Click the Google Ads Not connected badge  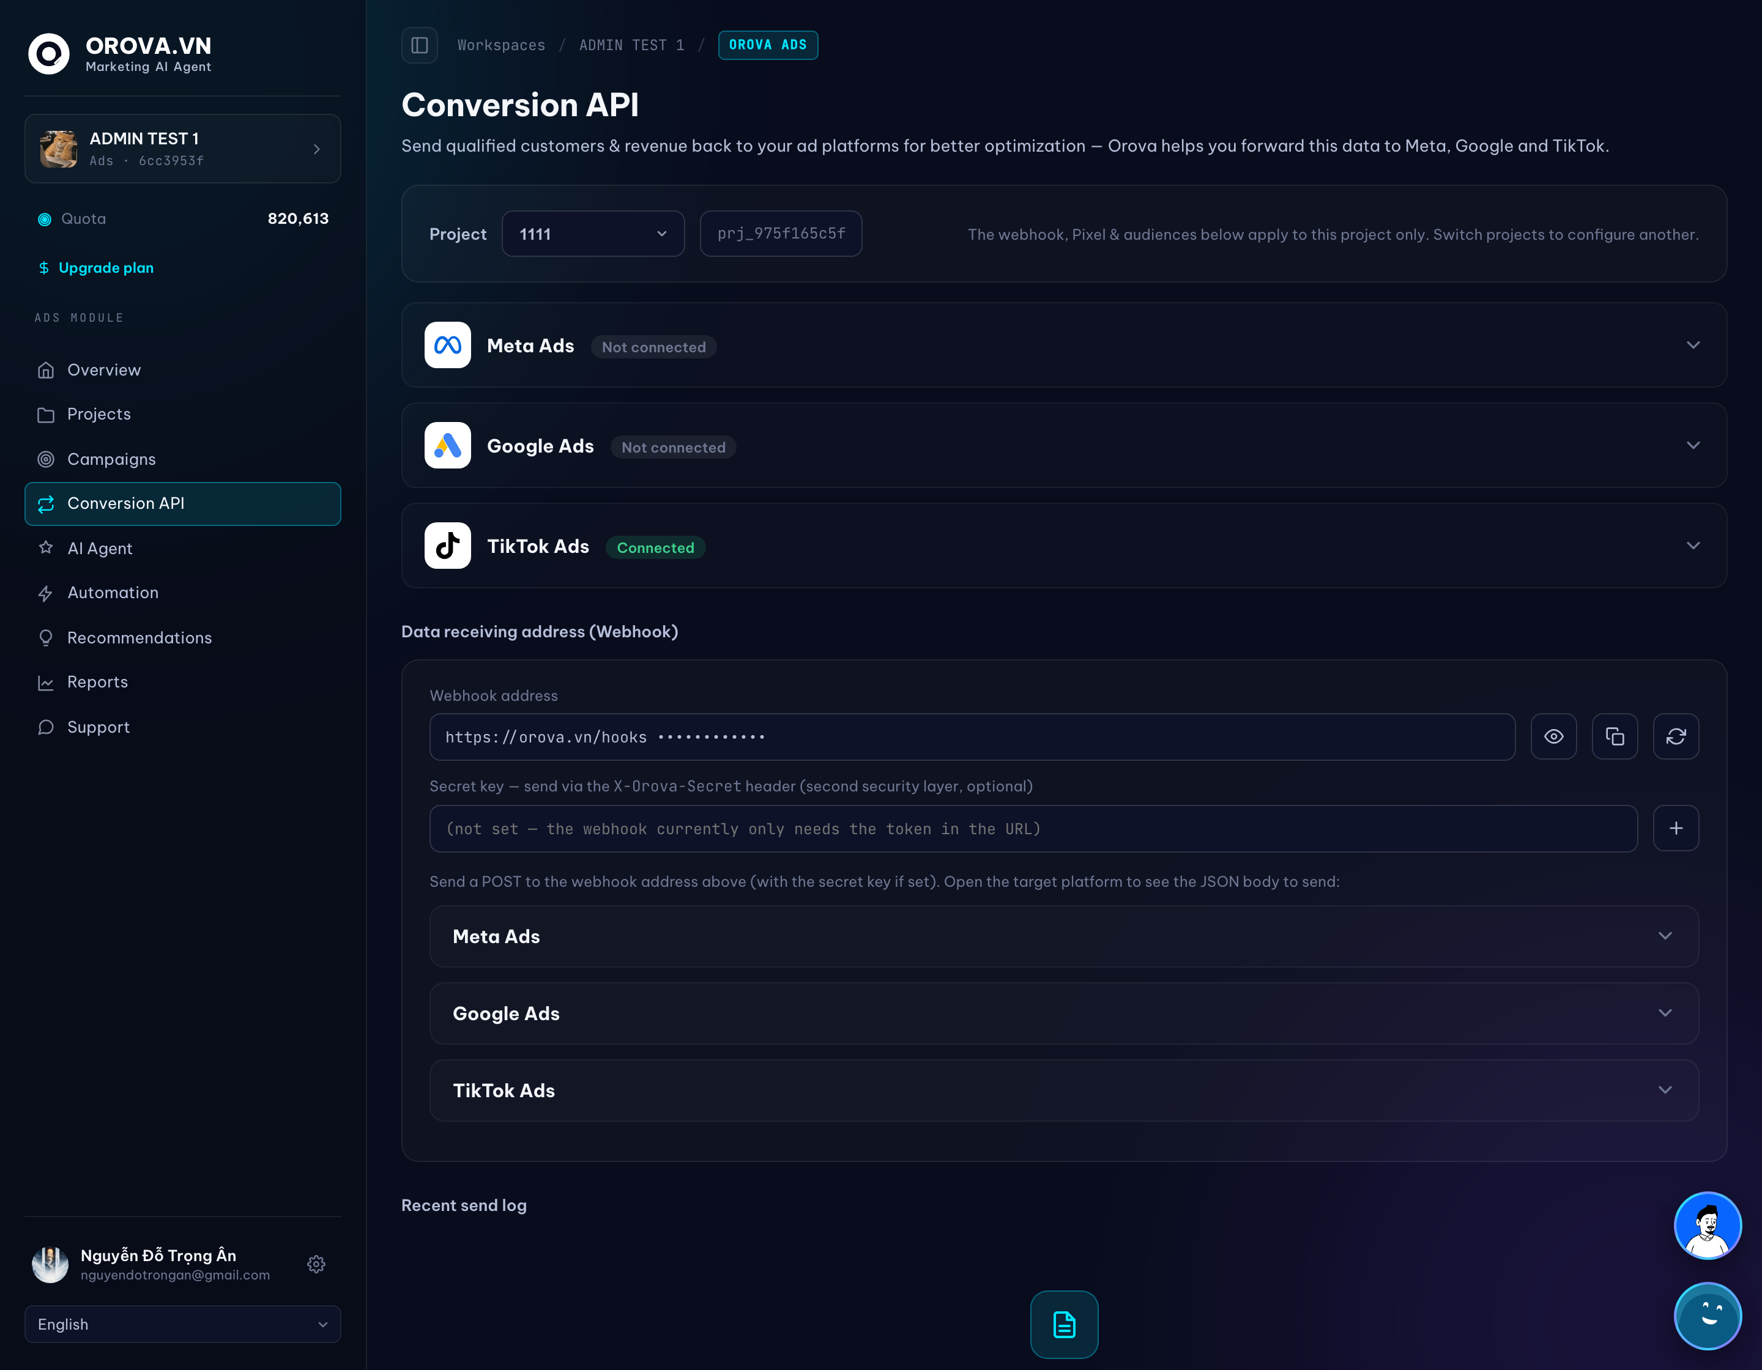click(673, 448)
